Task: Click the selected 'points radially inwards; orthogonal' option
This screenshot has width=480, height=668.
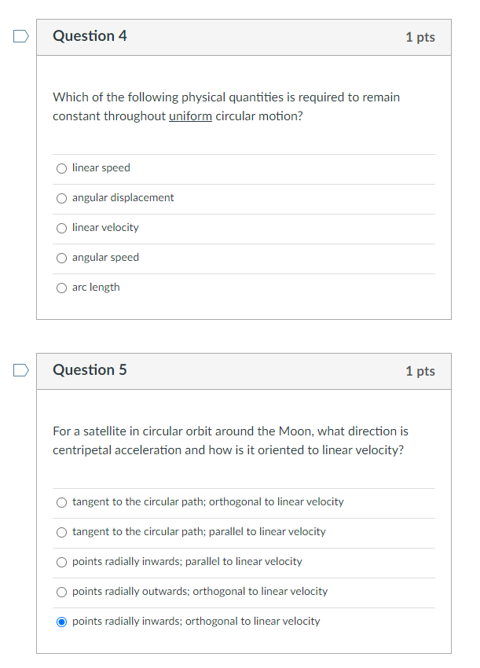Action: pos(61,621)
